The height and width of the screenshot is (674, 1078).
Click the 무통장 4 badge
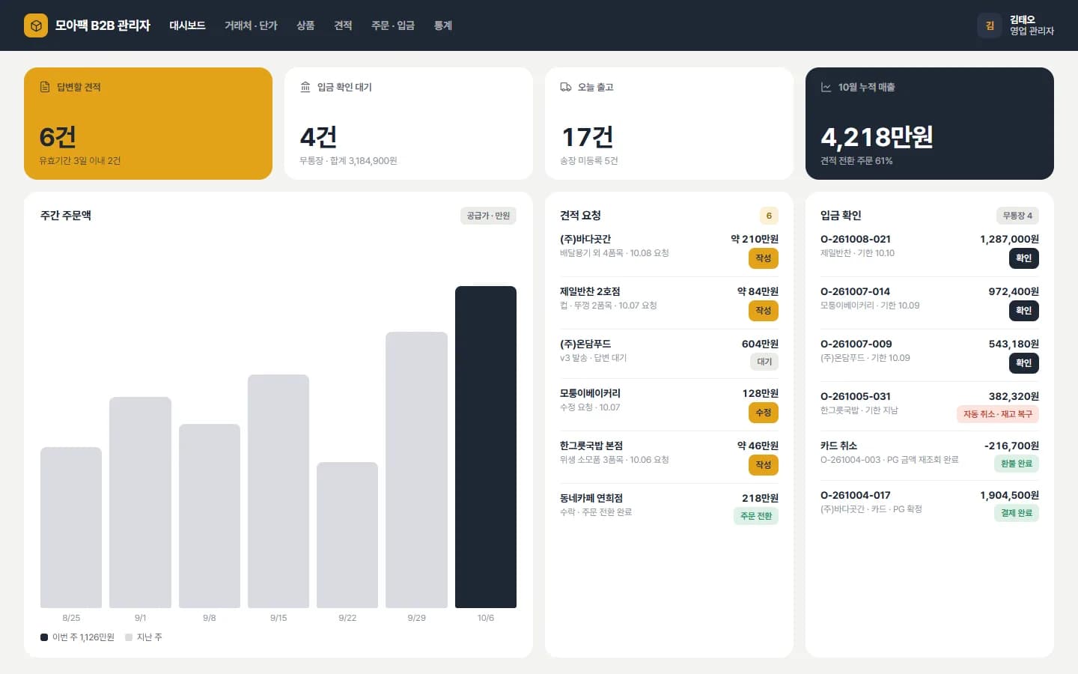tap(1017, 216)
